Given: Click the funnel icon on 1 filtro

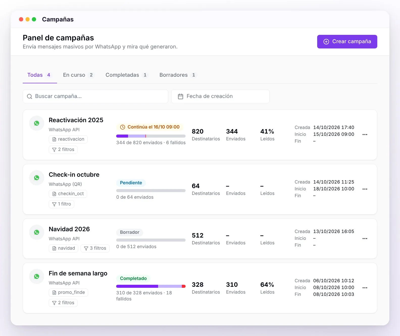Looking at the screenshot, I should (x=54, y=204).
